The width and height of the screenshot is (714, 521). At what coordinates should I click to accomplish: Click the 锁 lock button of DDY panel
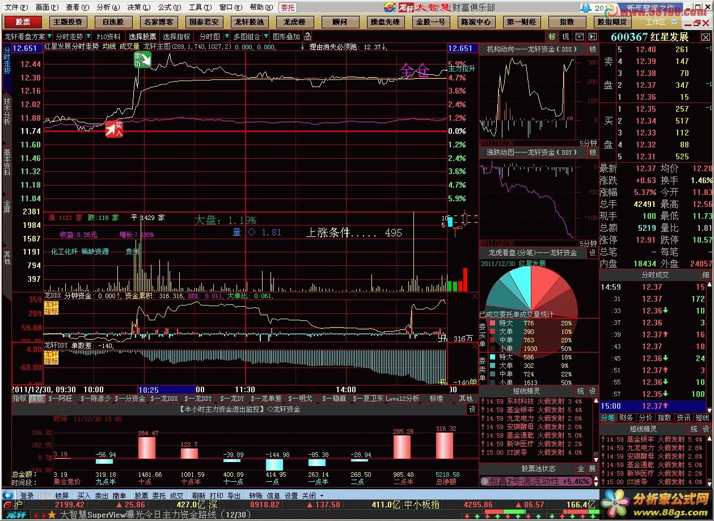click(593, 153)
